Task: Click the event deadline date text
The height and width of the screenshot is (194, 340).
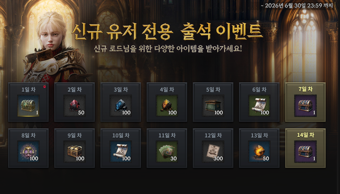Action: point(296,6)
